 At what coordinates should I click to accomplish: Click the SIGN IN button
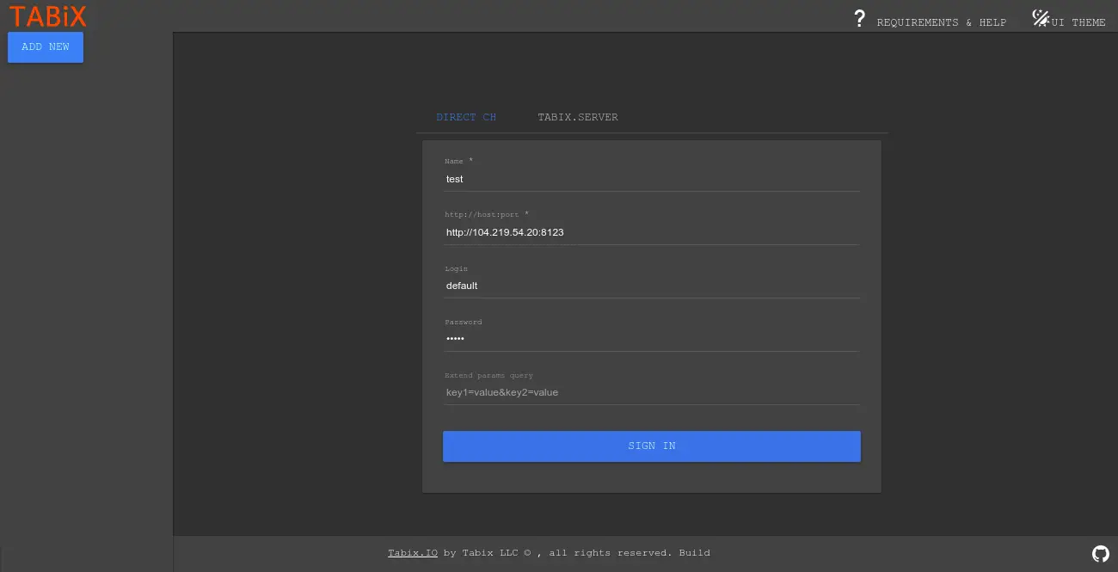[652, 446]
